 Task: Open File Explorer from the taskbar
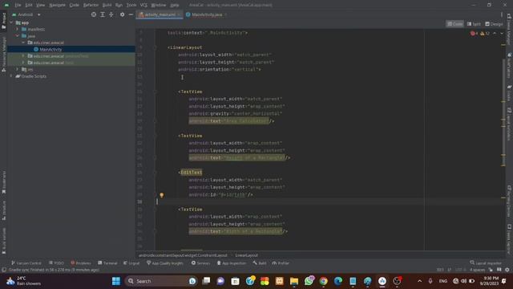pyautogui.click(x=294, y=281)
